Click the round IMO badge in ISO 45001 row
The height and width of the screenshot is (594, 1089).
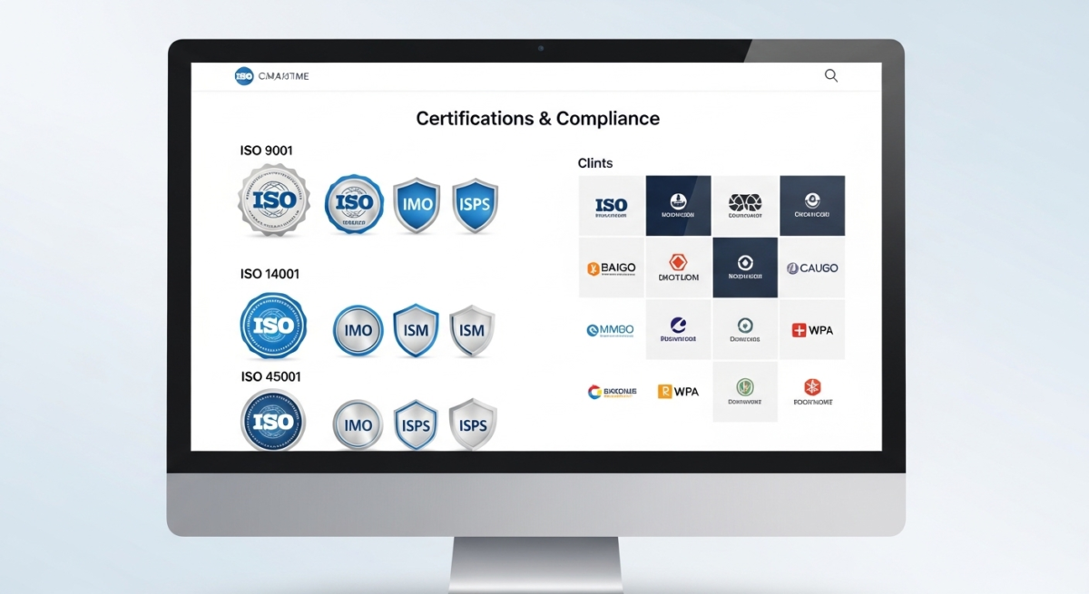tap(358, 424)
